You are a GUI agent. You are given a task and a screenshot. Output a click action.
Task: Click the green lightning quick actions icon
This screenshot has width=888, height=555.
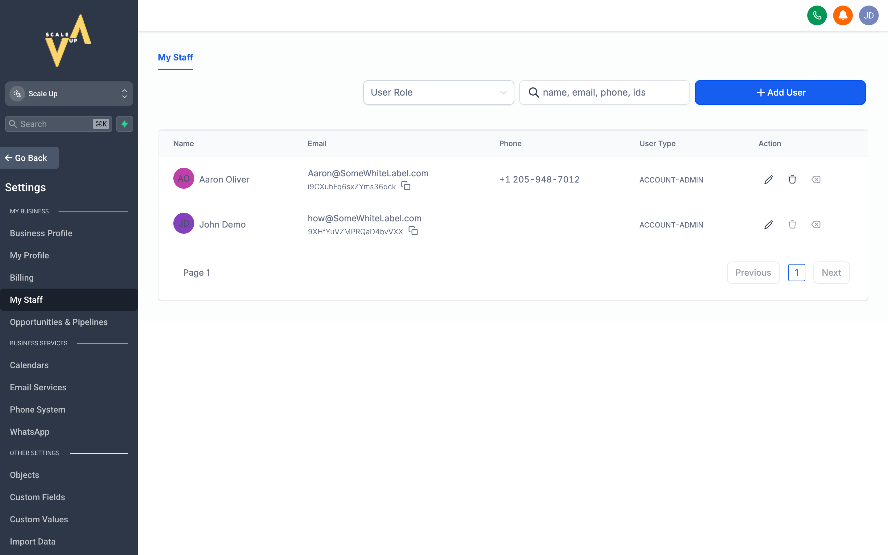124,124
